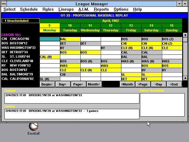Click the Tuesday 10 date header
This screenshot has width=189, height=142.
tap(70, 28)
